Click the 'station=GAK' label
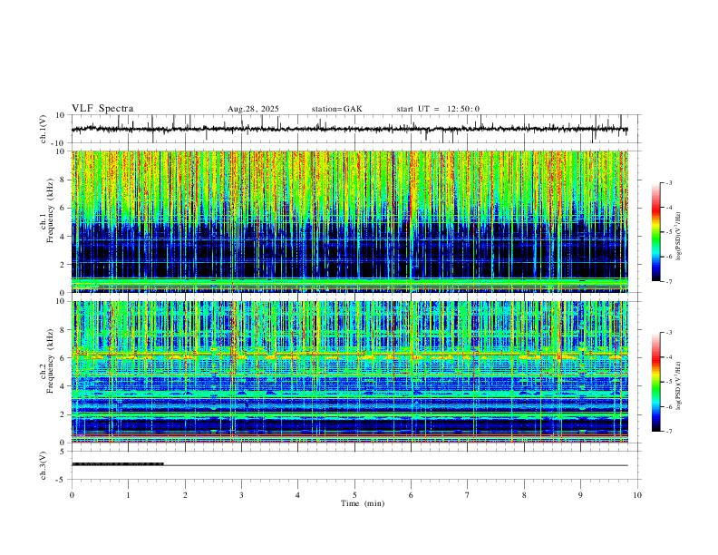This screenshot has width=718, height=555. click(x=336, y=109)
